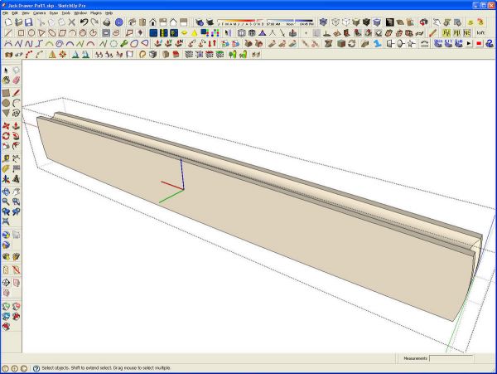Choose the Pan hand tool
Screen dimensions: 497x374
click(17, 192)
